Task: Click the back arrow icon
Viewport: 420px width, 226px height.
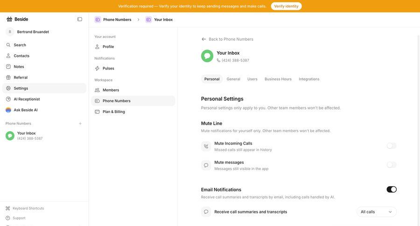Action: [x=203, y=39]
